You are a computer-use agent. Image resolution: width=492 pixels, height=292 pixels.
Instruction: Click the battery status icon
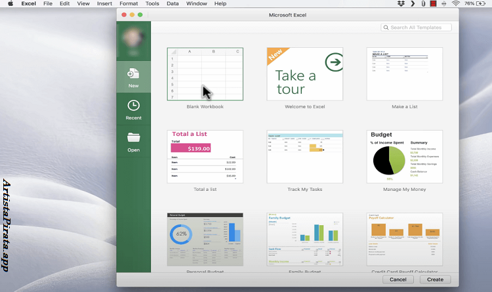[481, 3]
